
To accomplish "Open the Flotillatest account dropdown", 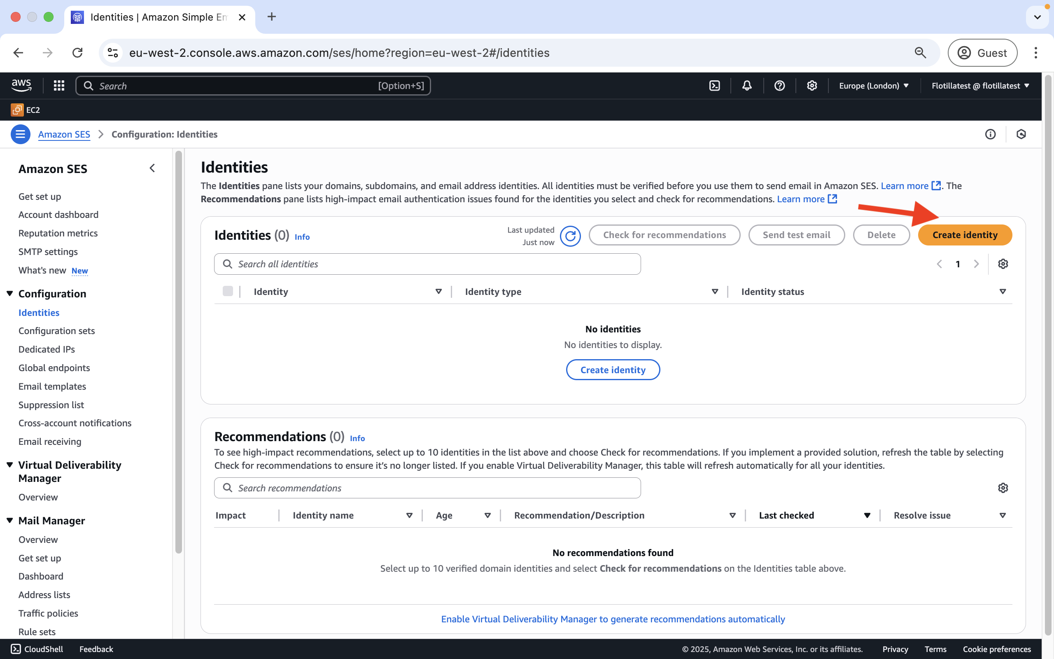I will pos(980,86).
